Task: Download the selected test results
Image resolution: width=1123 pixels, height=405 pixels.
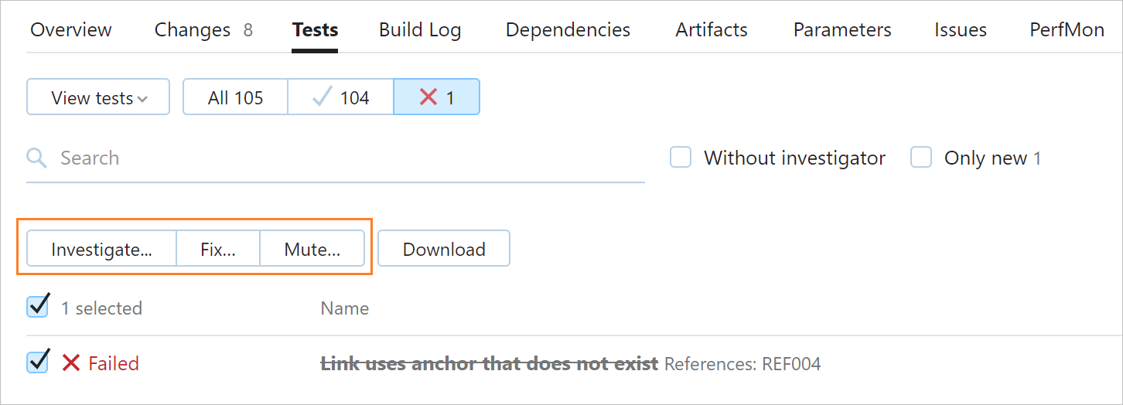Action: point(444,249)
